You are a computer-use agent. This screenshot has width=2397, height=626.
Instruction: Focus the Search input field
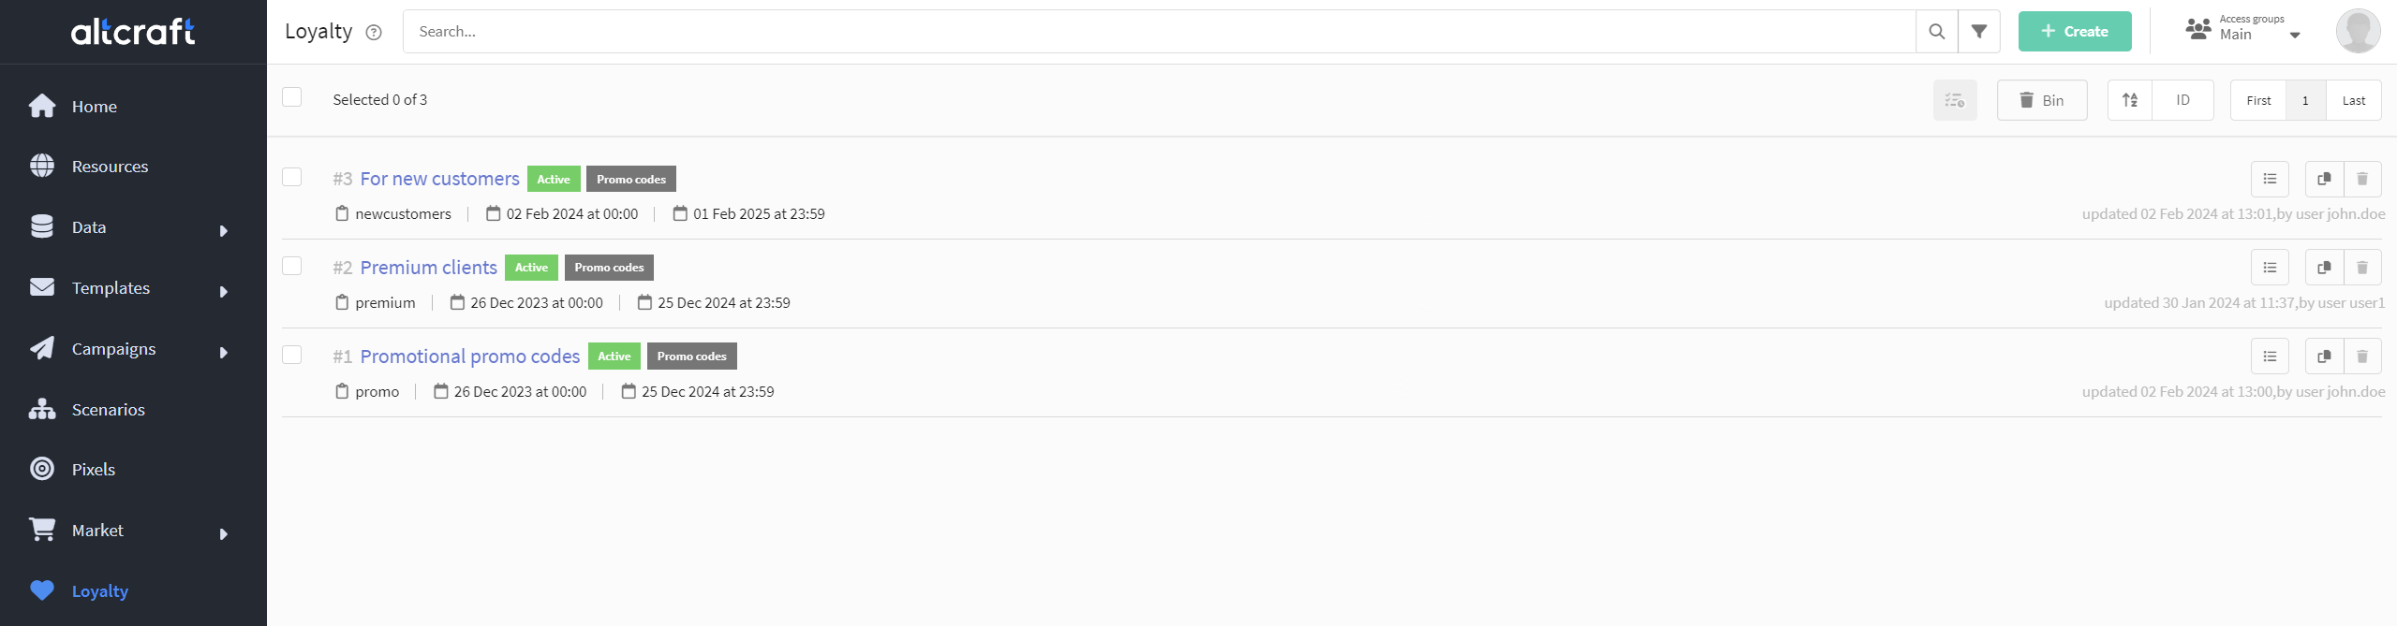1160,32
